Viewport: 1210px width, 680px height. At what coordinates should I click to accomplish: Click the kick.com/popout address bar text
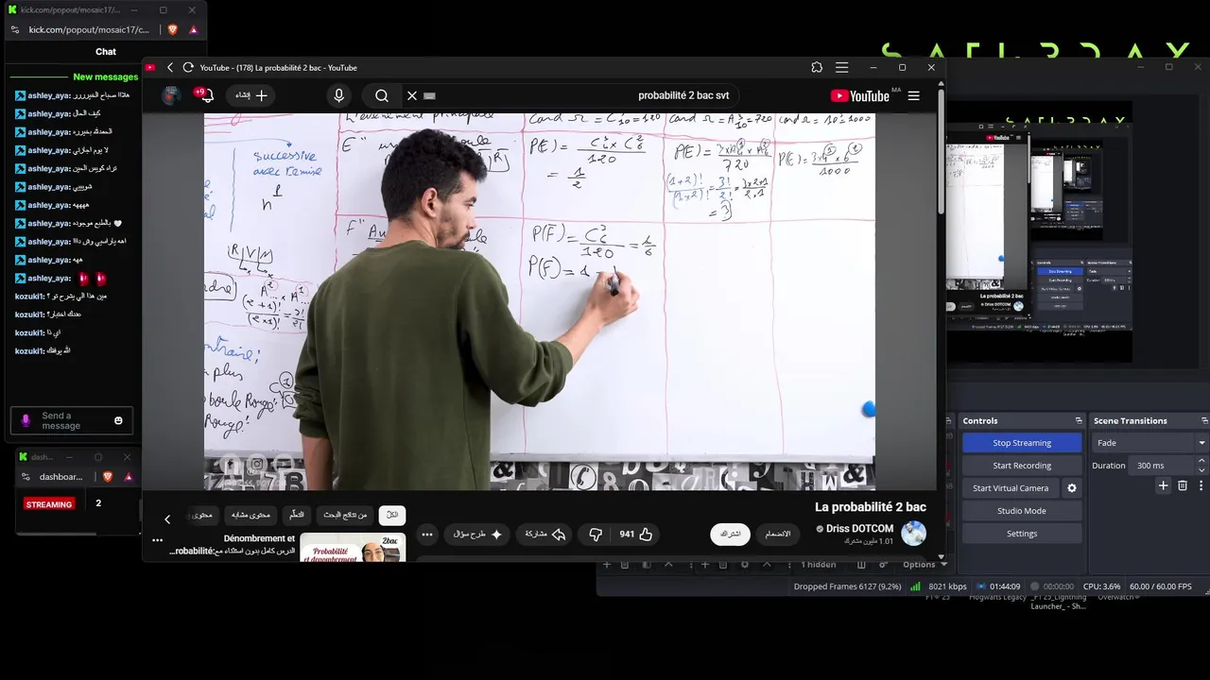coord(89,29)
